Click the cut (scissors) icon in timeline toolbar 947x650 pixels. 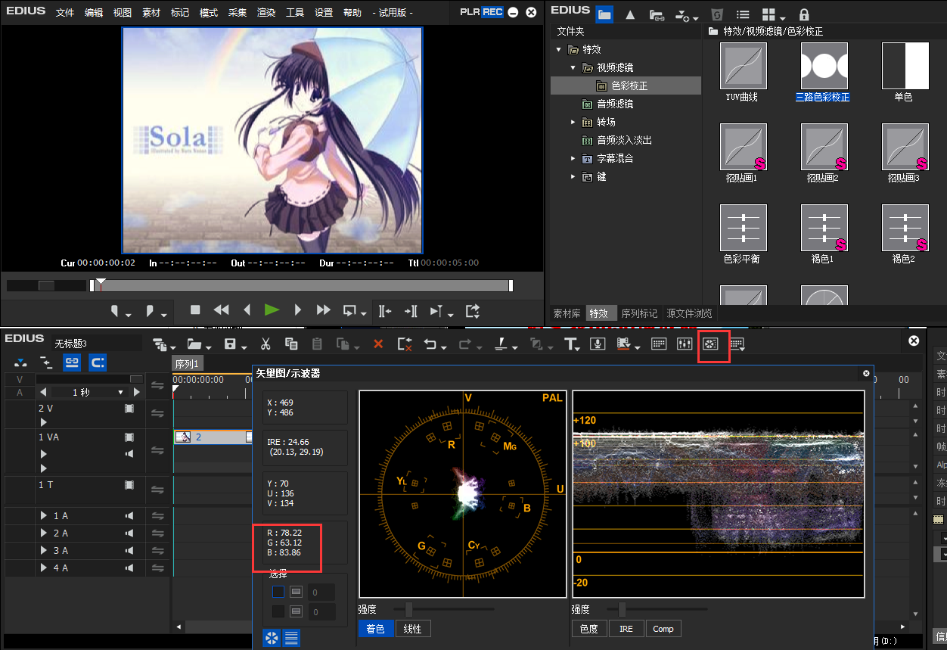tap(265, 344)
